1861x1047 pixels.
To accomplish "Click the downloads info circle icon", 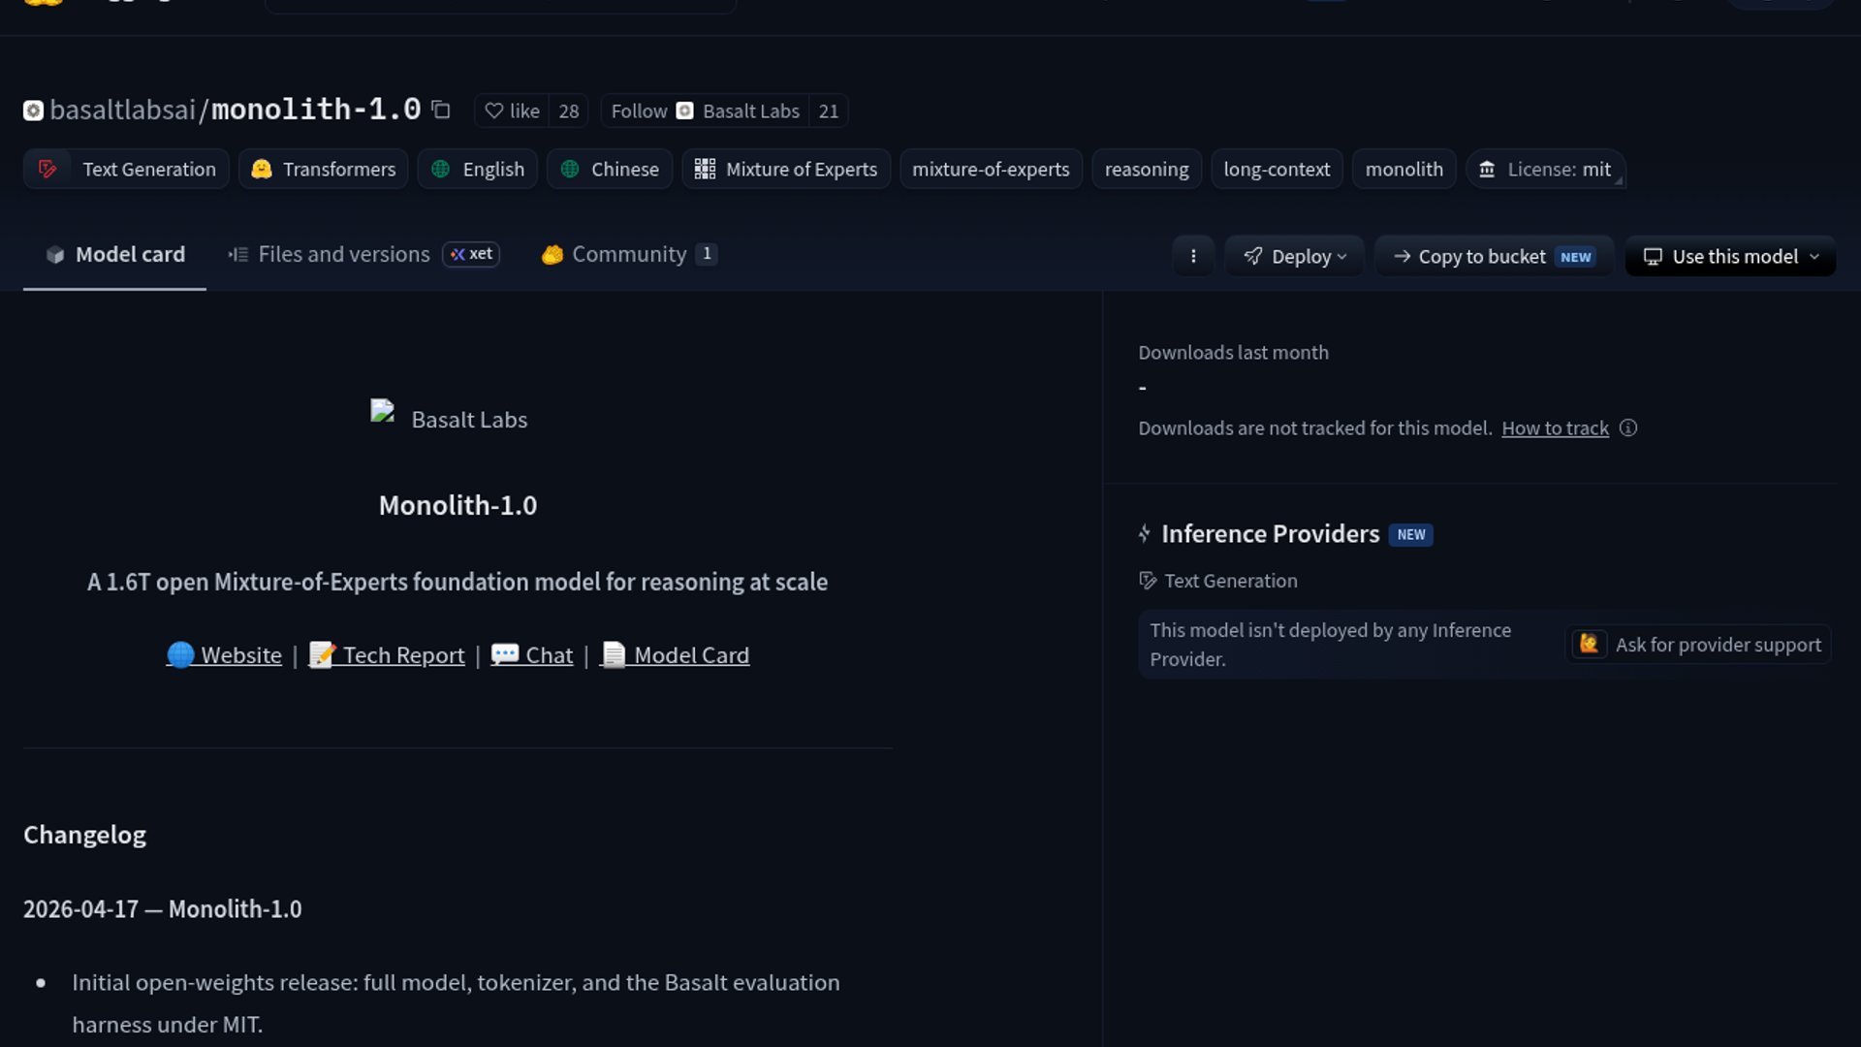I will [x=1628, y=428].
